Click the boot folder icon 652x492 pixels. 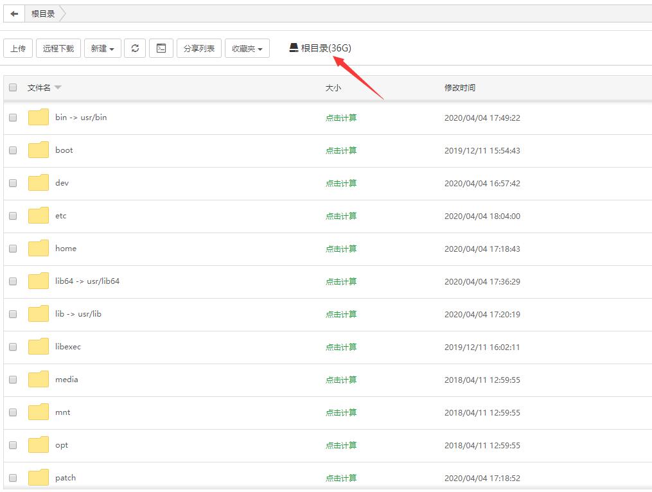pos(39,150)
